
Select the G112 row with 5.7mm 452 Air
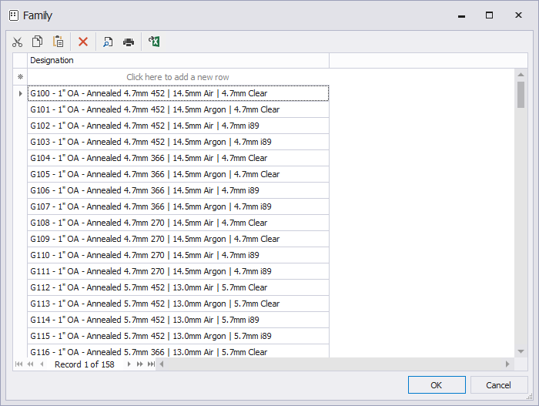click(x=177, y=287)
